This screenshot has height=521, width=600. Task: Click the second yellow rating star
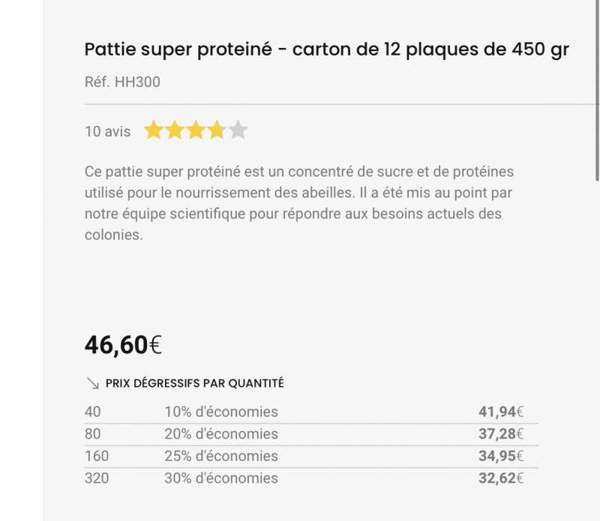pos(175,131)
